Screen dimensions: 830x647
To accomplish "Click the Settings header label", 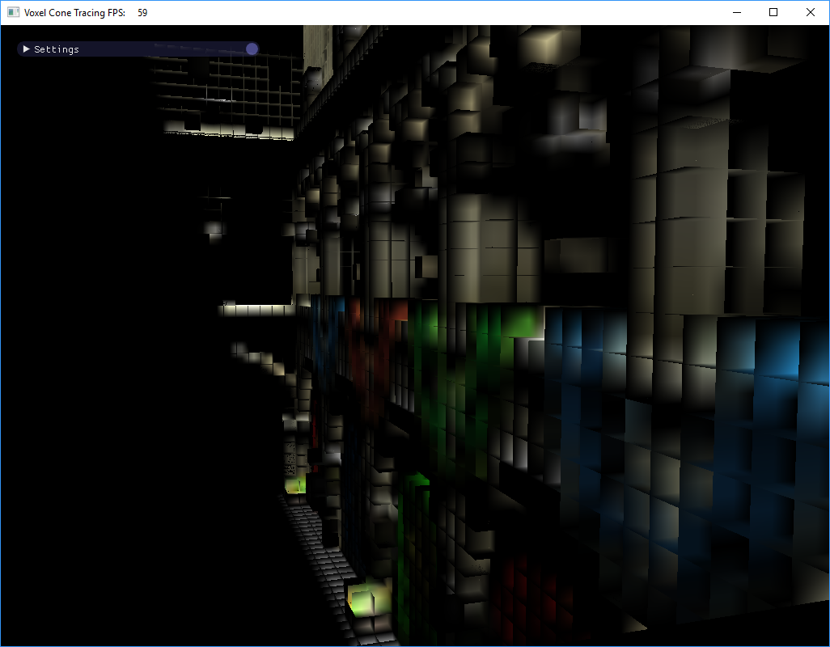I will point(56,49).
